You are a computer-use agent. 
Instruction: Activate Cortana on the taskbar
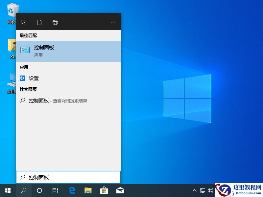click(x=39, y=190)
